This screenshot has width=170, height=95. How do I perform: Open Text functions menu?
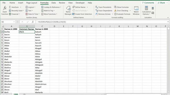(29, 11)
